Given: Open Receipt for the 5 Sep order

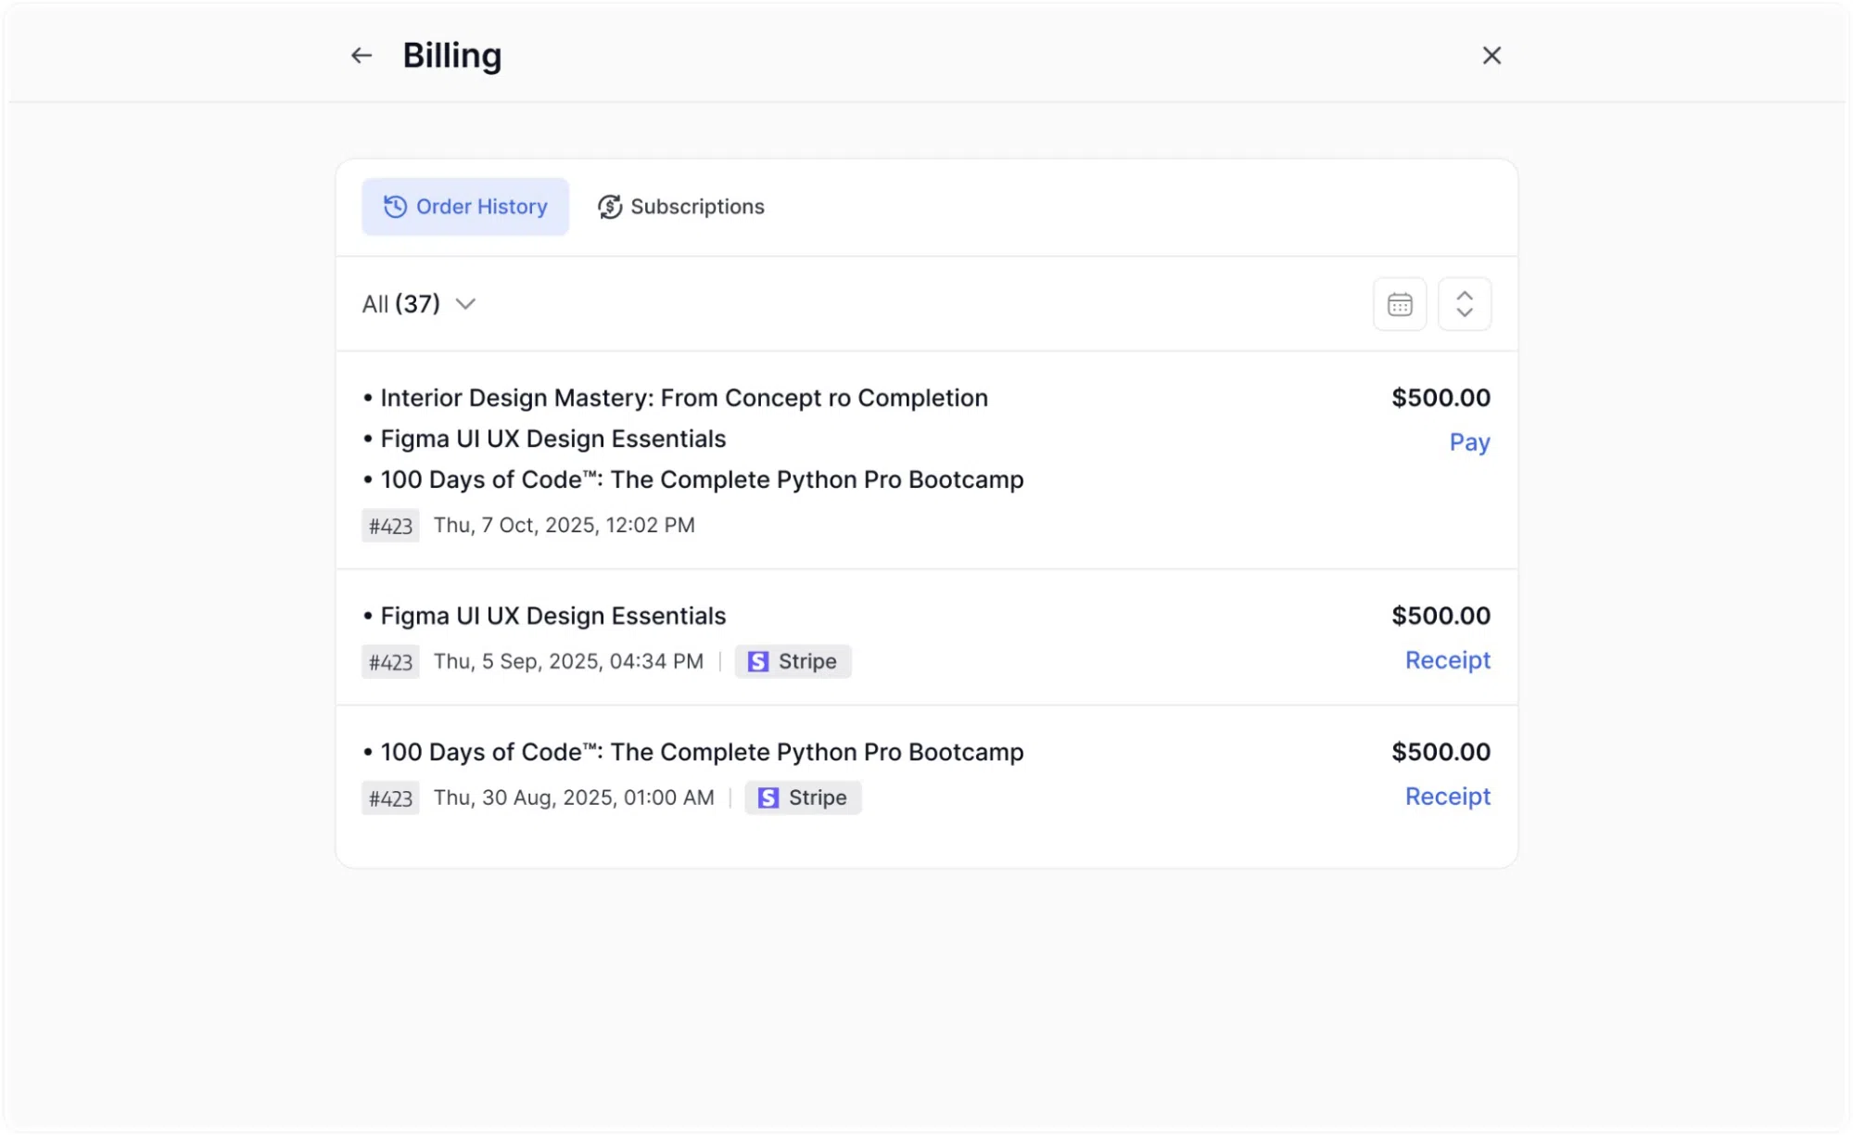Looking at the screenshot, I should click(x=1447, y=660).
